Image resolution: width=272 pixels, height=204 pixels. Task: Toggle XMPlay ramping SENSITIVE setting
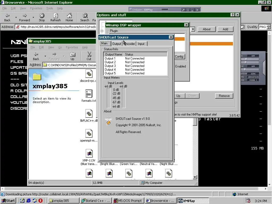[x=253, y=77]
